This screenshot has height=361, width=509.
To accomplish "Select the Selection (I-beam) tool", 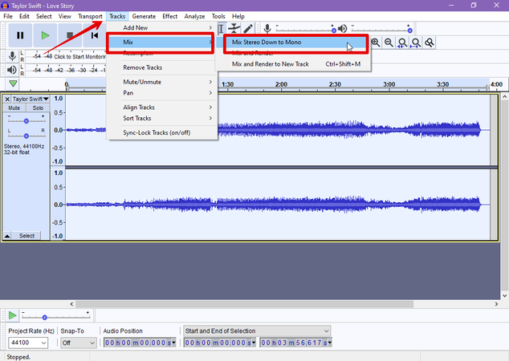I will 221,29.
